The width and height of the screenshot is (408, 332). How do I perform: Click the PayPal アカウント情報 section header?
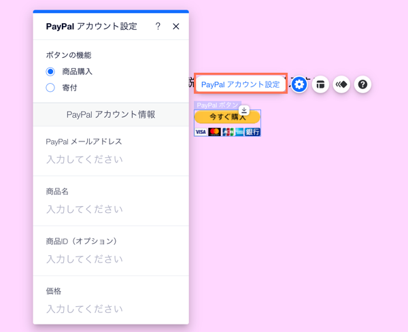(111, 114)
